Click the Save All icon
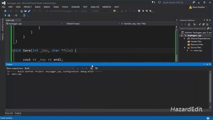 [29, 11]
